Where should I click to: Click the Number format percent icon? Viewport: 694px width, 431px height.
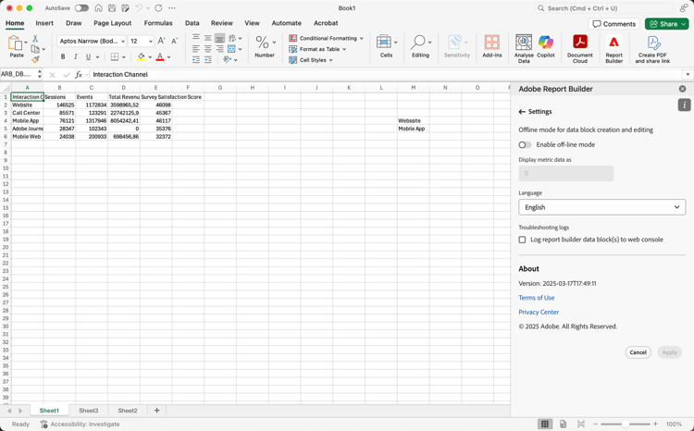[x=262, y=43]
